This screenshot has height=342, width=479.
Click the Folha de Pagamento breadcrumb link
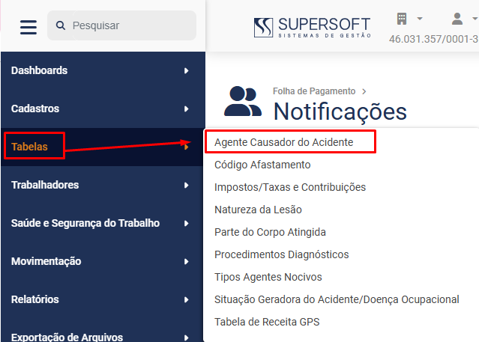(x=314, y=91)
